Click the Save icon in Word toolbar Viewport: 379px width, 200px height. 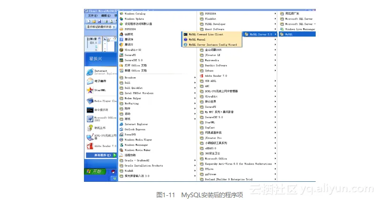coord(99,21)
